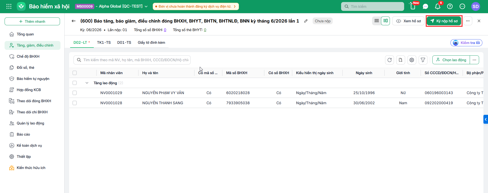Open the more options circle in header

pyautogui.click(x=462, y=6)
